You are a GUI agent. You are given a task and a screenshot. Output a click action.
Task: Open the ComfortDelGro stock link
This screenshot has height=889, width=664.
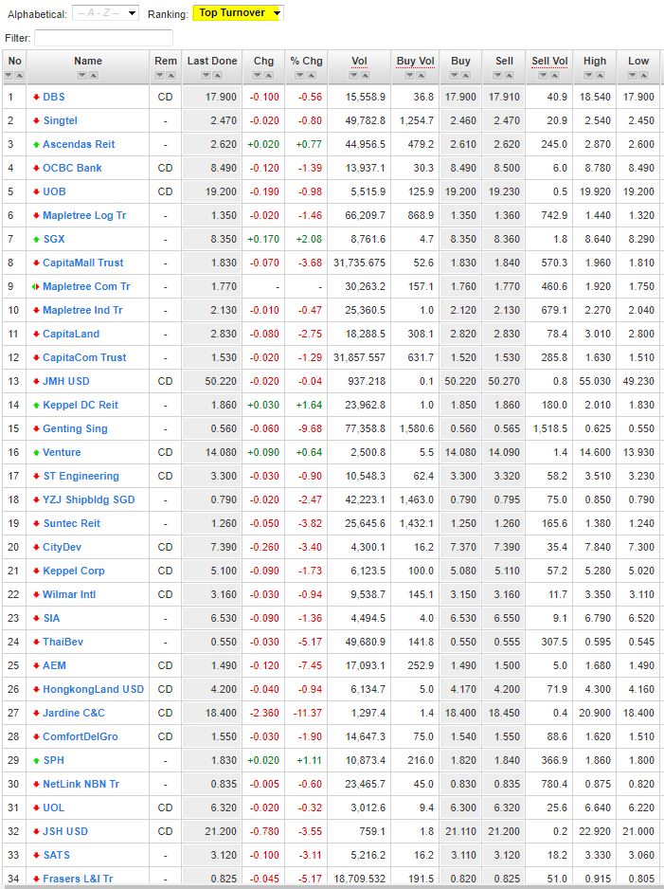tap(81, 737)
